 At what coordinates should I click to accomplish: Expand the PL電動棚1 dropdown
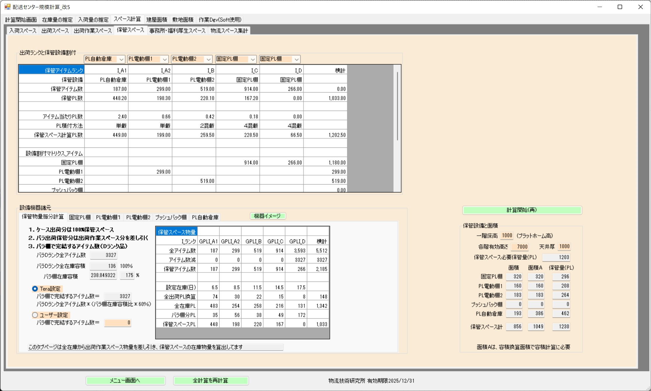tap(165, 59)
